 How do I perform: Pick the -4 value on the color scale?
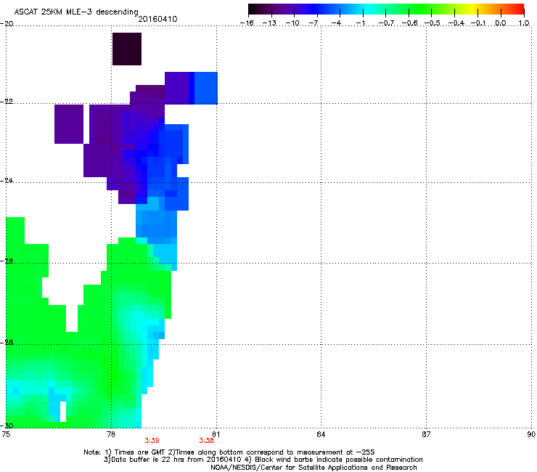[336, 23]
